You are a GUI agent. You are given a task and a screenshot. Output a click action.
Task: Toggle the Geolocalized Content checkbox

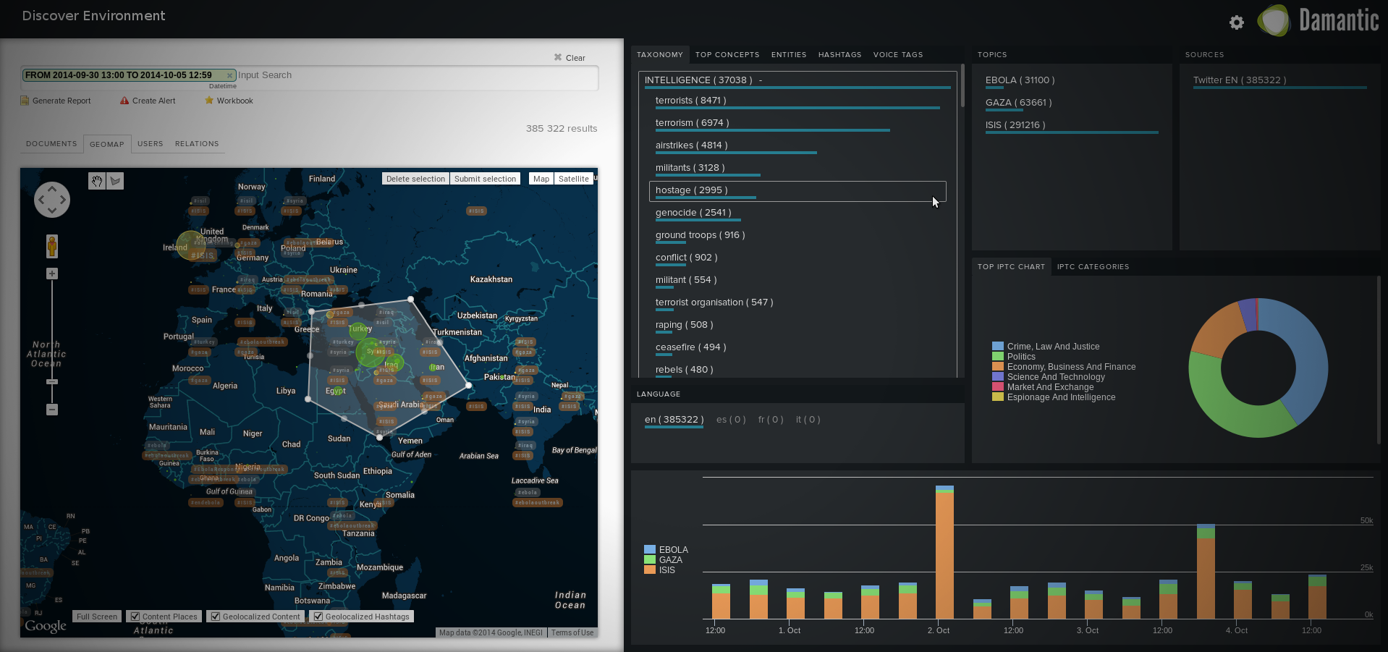215,617
